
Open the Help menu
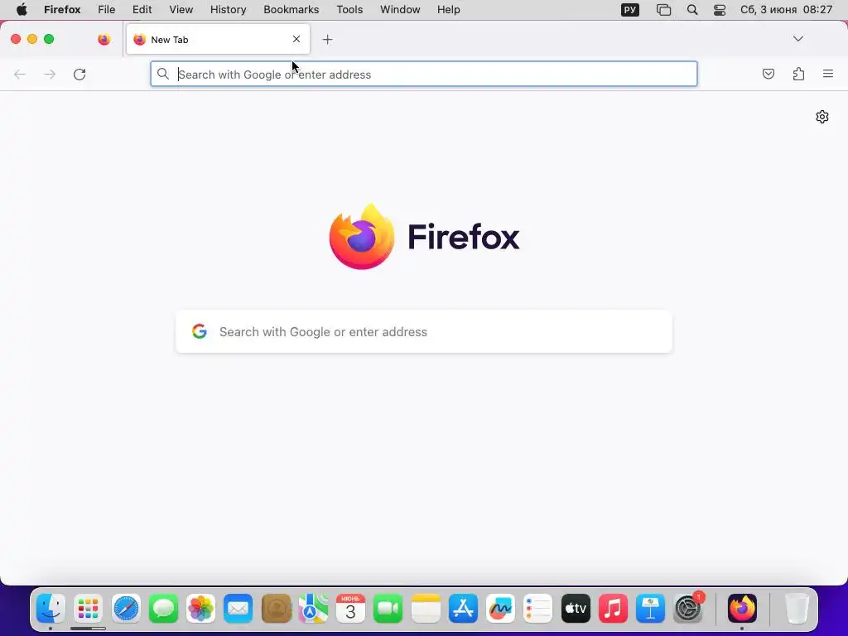(449, 10)
